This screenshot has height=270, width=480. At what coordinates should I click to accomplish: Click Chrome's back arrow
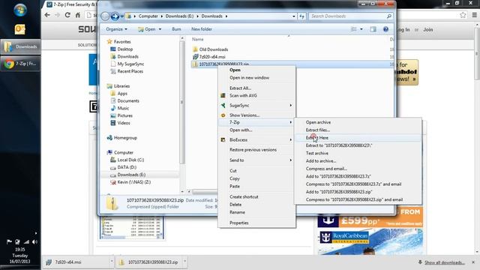click(47, 15)
